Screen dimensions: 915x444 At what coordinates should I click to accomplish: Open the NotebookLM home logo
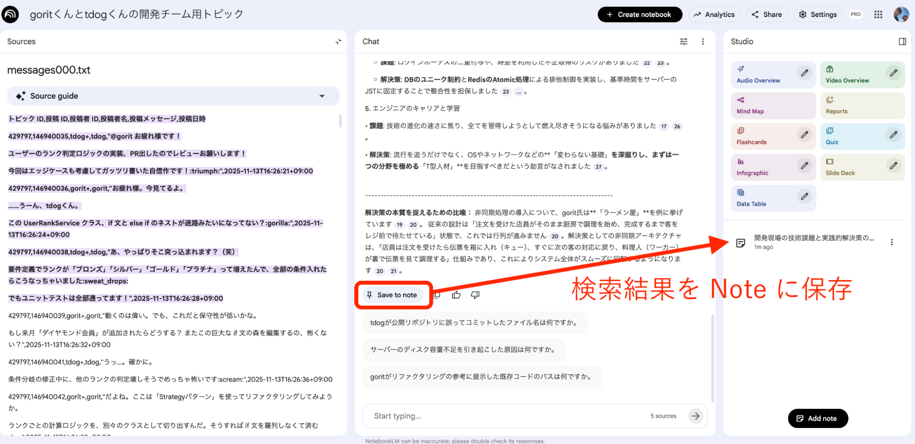tap(11, 15)
